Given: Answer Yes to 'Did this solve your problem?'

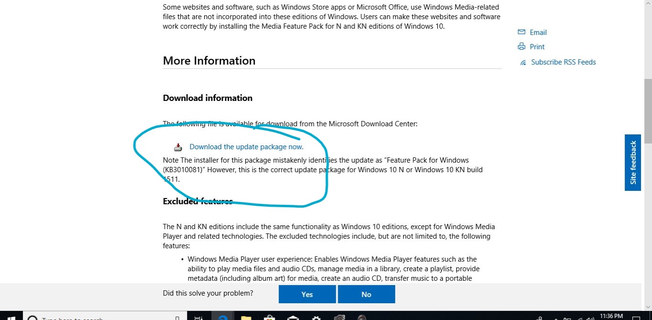Looking at the screenshot, I should (307, 294).
